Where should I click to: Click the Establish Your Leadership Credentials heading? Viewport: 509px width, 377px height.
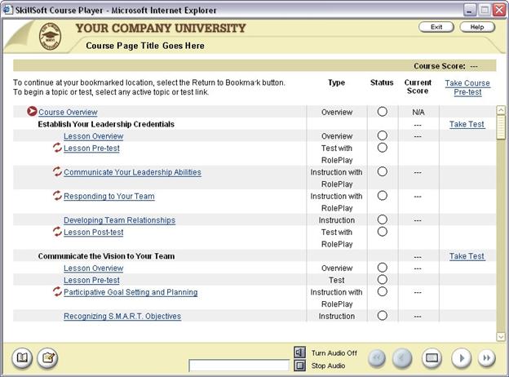click(x=106, y=124)
